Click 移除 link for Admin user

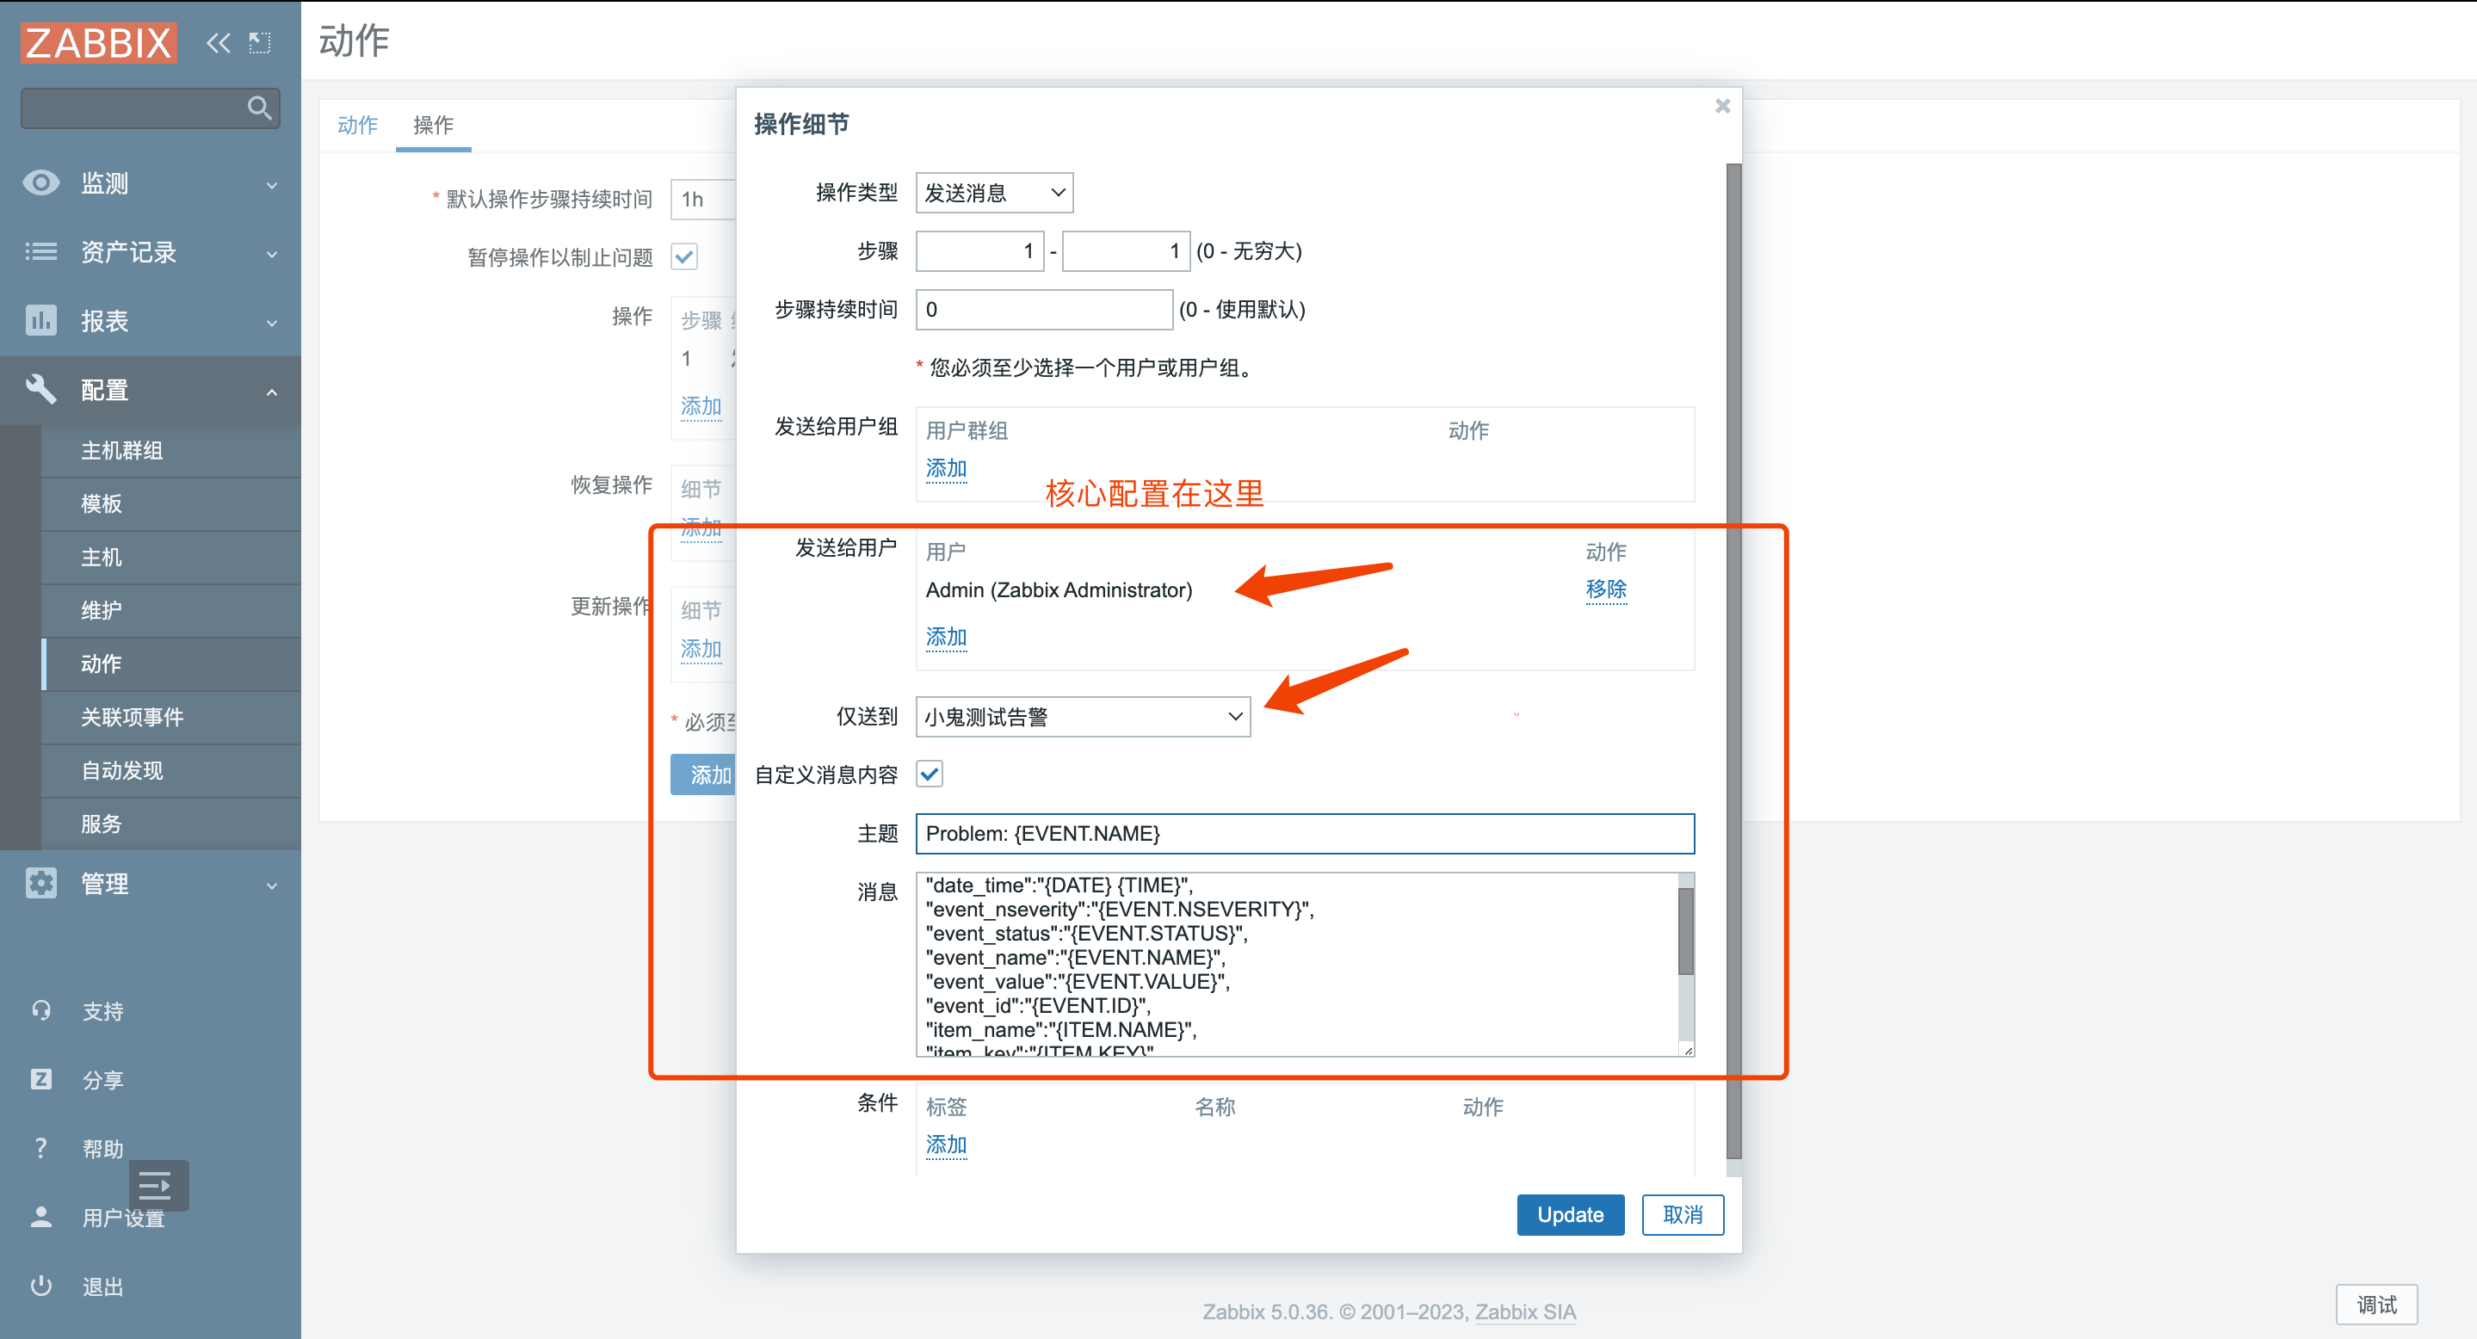[1605, 589]
